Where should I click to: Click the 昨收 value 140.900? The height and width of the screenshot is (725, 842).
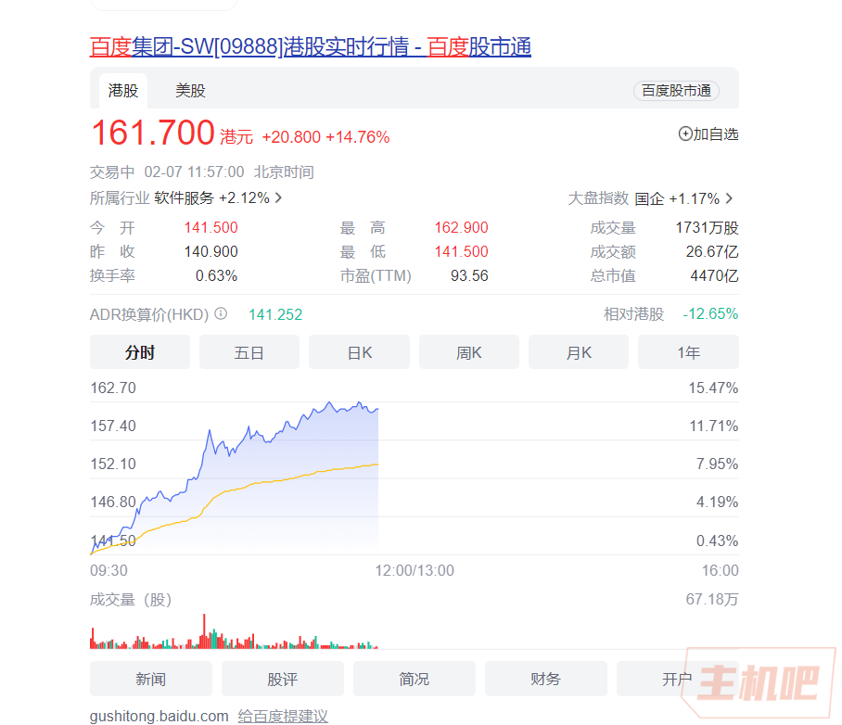(x=210, y=251)
